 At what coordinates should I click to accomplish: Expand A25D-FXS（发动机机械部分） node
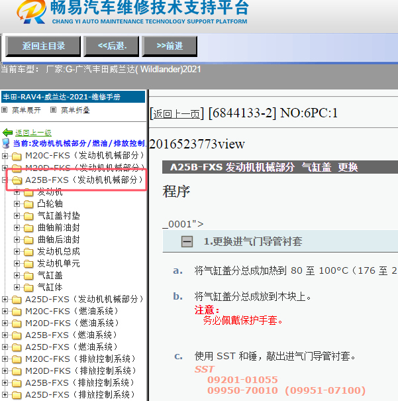tap(5, 299)
